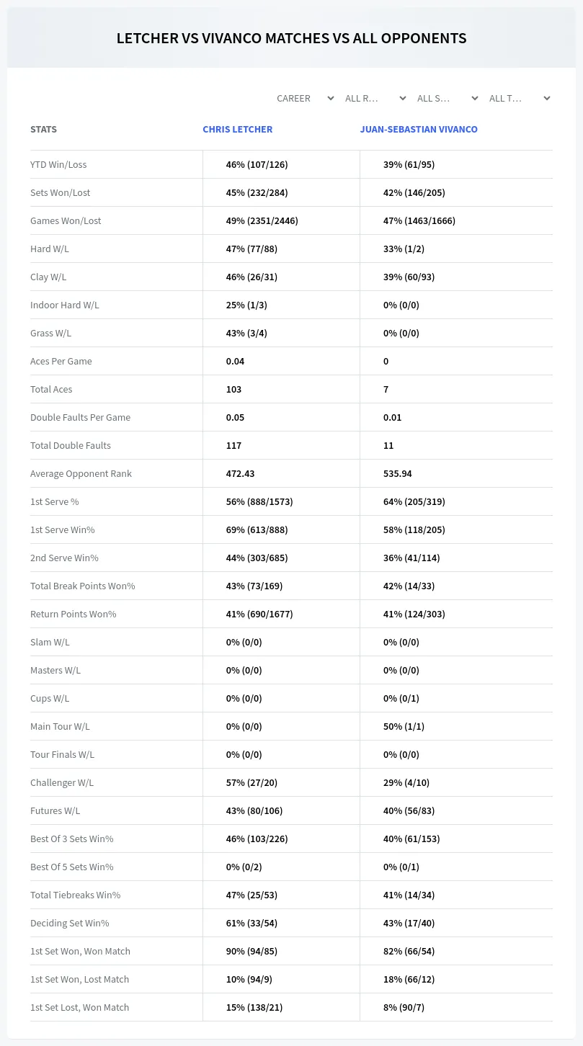This screenshot has width=583, height=1046.
Task: Click the page title Letcher vs Vivanco heading
Action: coord(291,38)
